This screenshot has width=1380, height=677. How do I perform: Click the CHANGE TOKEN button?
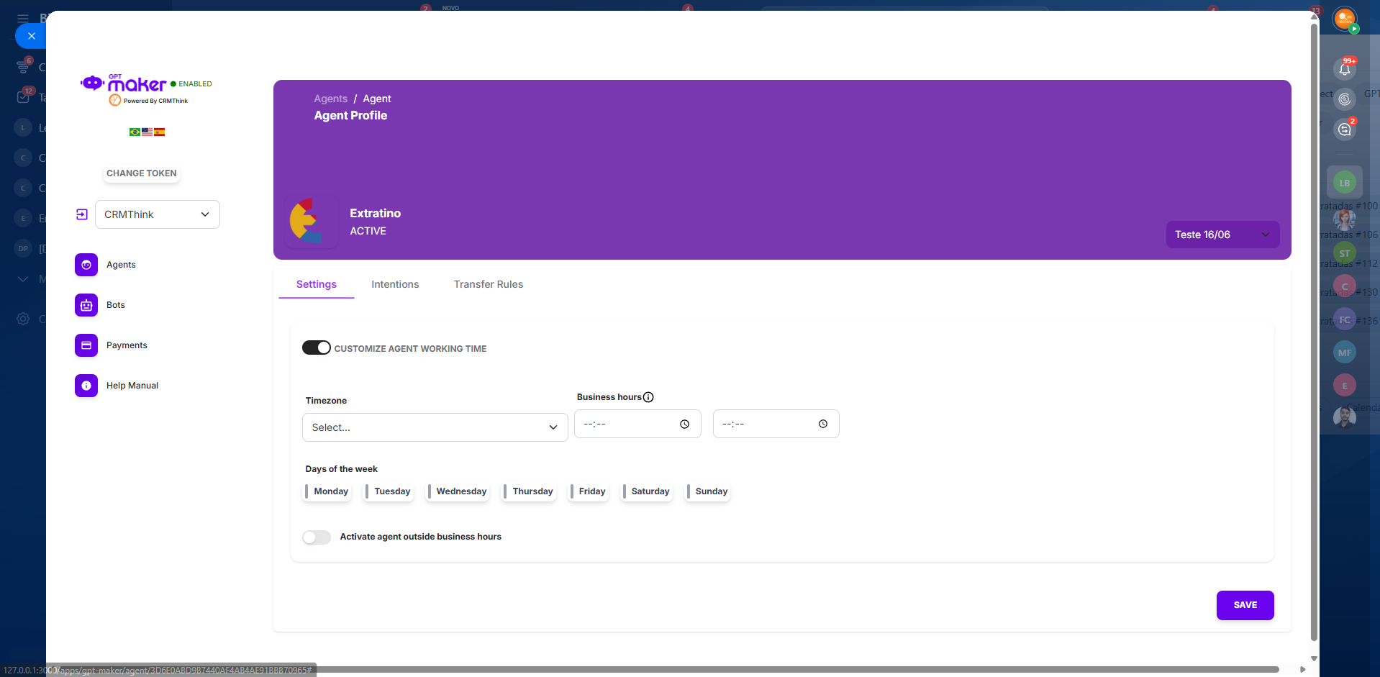point(141,173)
